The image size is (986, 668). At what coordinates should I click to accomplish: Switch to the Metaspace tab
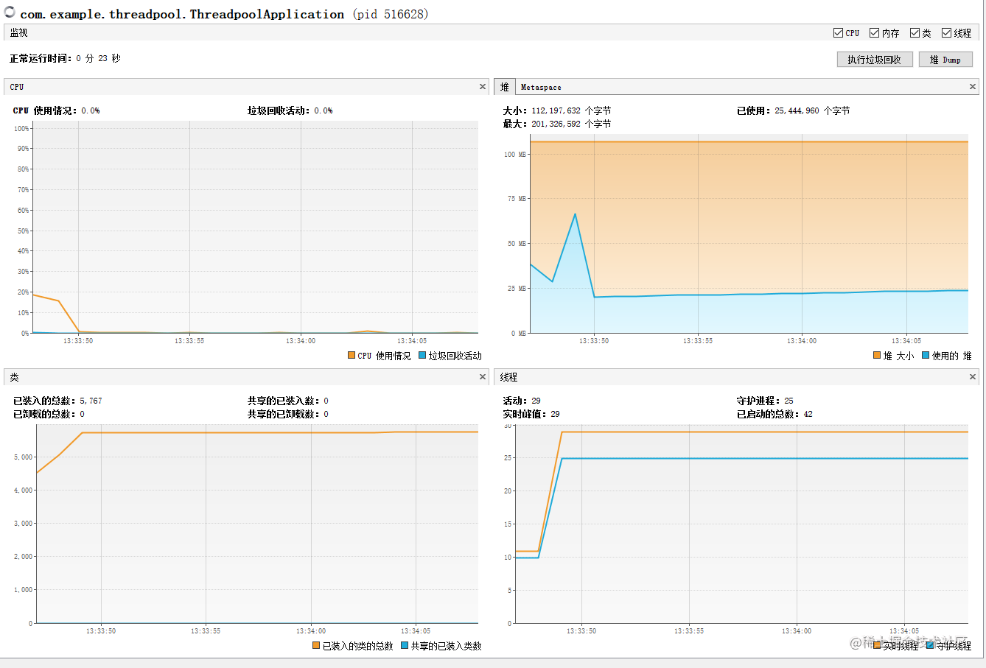click(539, 86)
